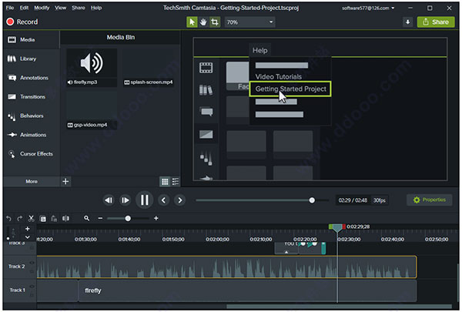Click the Track 2 label
Viewport: 462px width, 312px height.
coord(16,267)
